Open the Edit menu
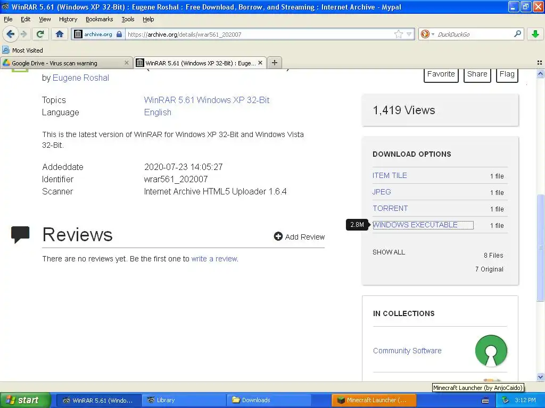The height and width of the screenshot is (408, 545). click(26, 19)
